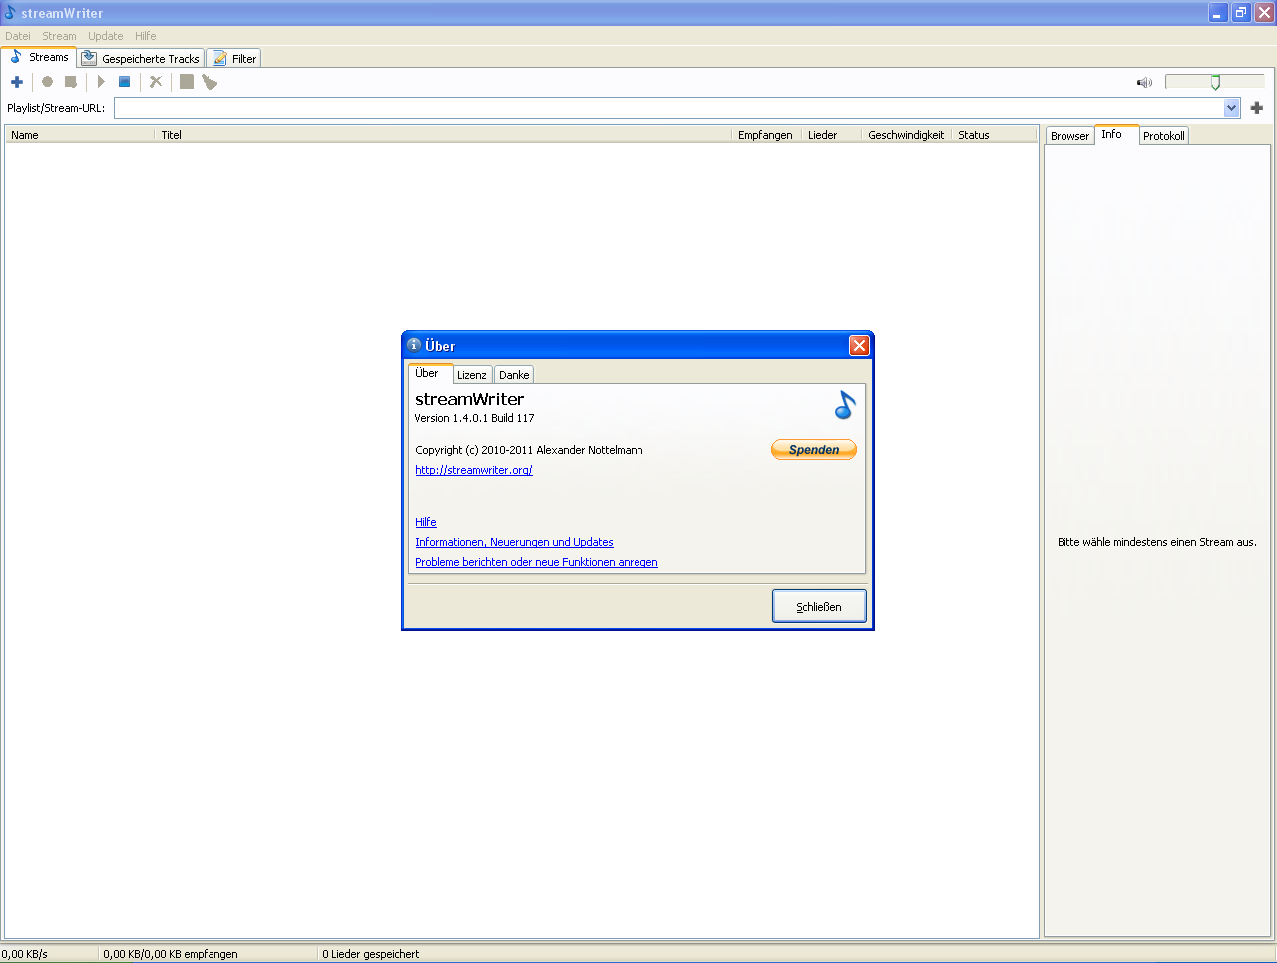Click the plus icon beside URL field
This screenshot has height=963, width=1277.
[x=1257, y=108]
